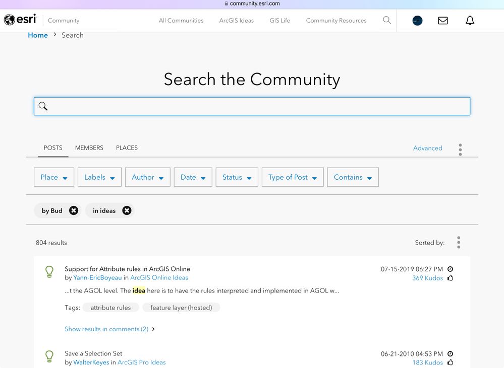
Task: Switch to the PLACES tab
Action: coord(127,148)
